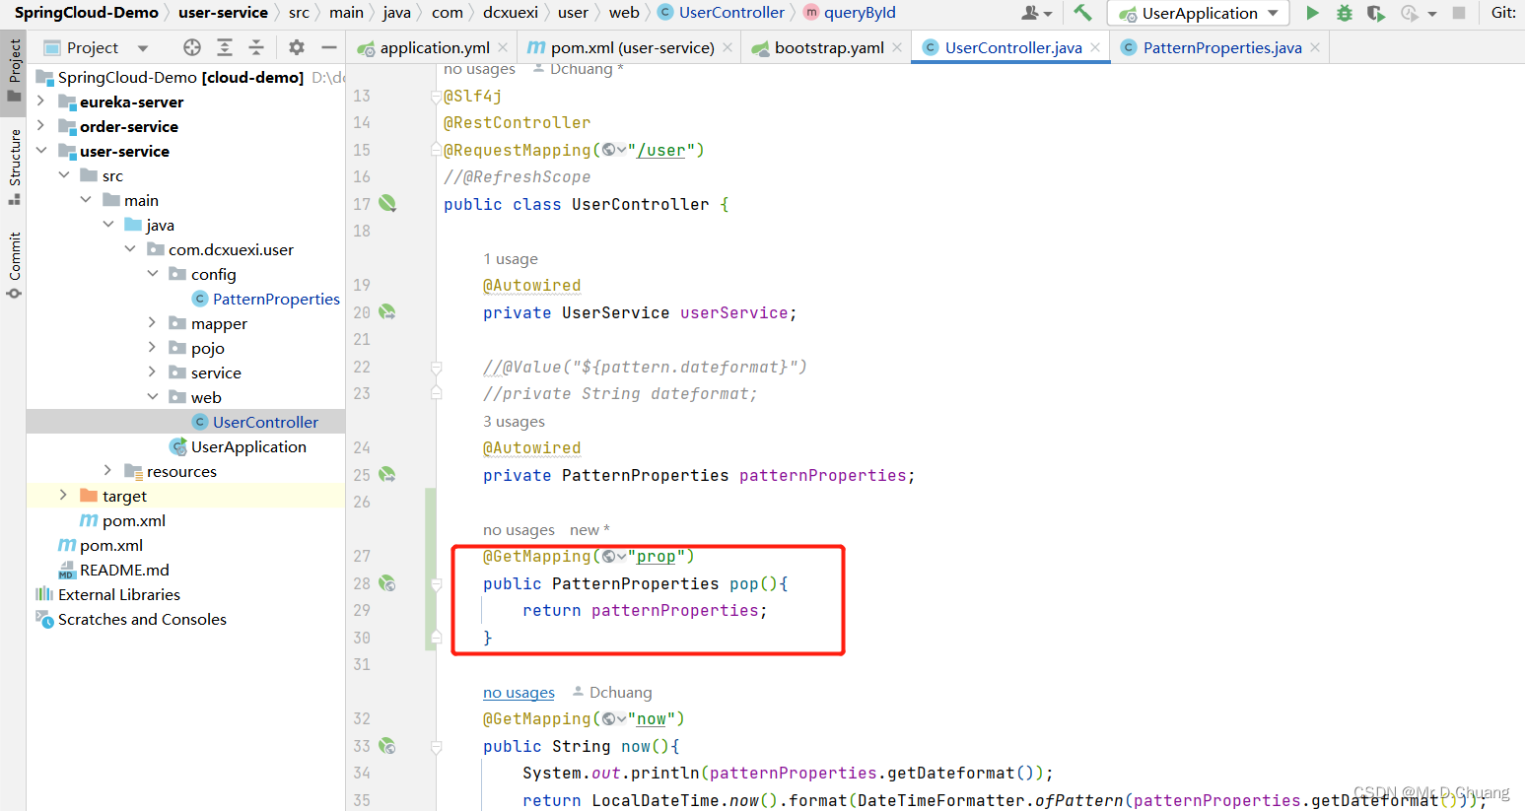The width and height of the screenshot is (1525, 811).
Task: Click the '1 usage' hint above userService
Action: (511, 258)
